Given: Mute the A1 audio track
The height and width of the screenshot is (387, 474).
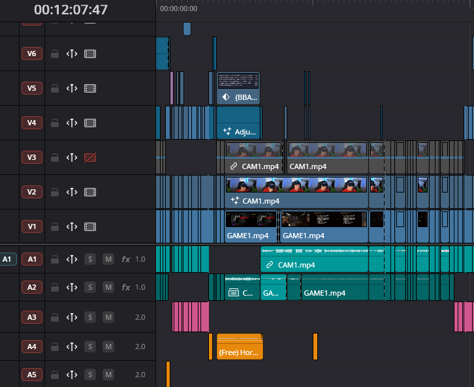Looking at the screenshot, I should point(108,259).
